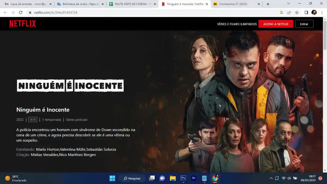Open Wi-Fi network settings

(283, 178)
